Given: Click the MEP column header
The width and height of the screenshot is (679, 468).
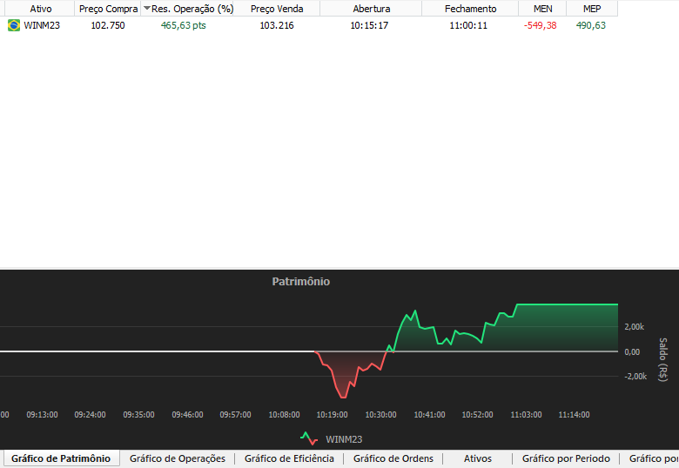Looking at the screenshot, I should click(x=592, y=9).
